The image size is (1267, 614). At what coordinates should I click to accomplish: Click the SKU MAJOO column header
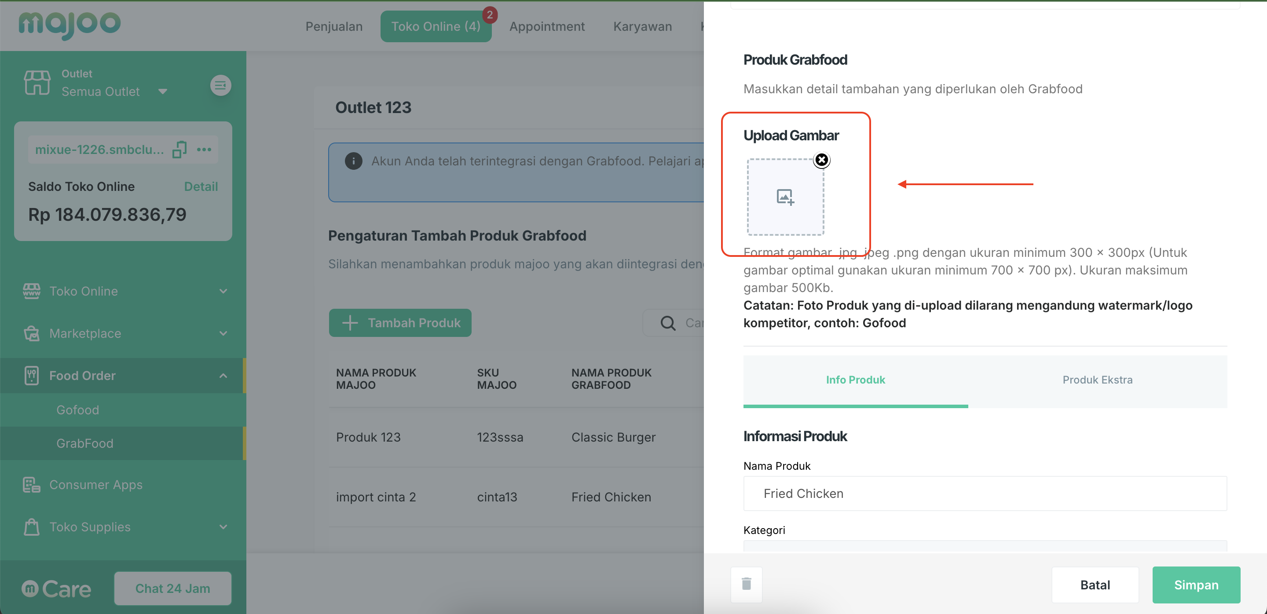coord(496,379)
